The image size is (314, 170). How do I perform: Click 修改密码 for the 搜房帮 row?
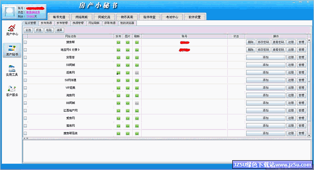tap(264, 42)
